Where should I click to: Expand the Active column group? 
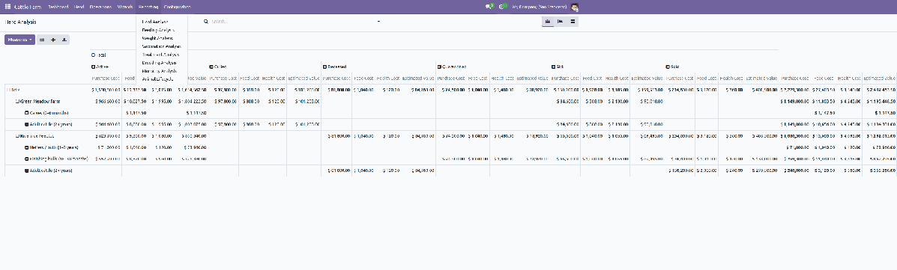click(x=100, y=67)
